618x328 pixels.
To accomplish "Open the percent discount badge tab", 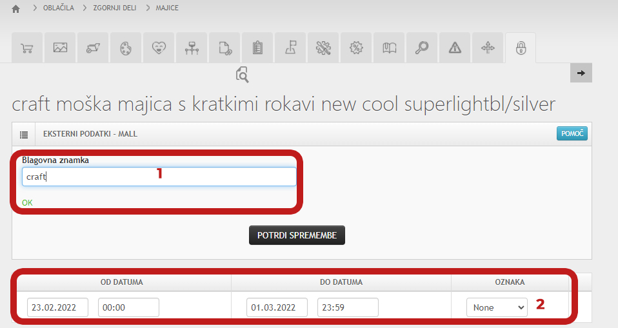I will (x=355, y=48).
